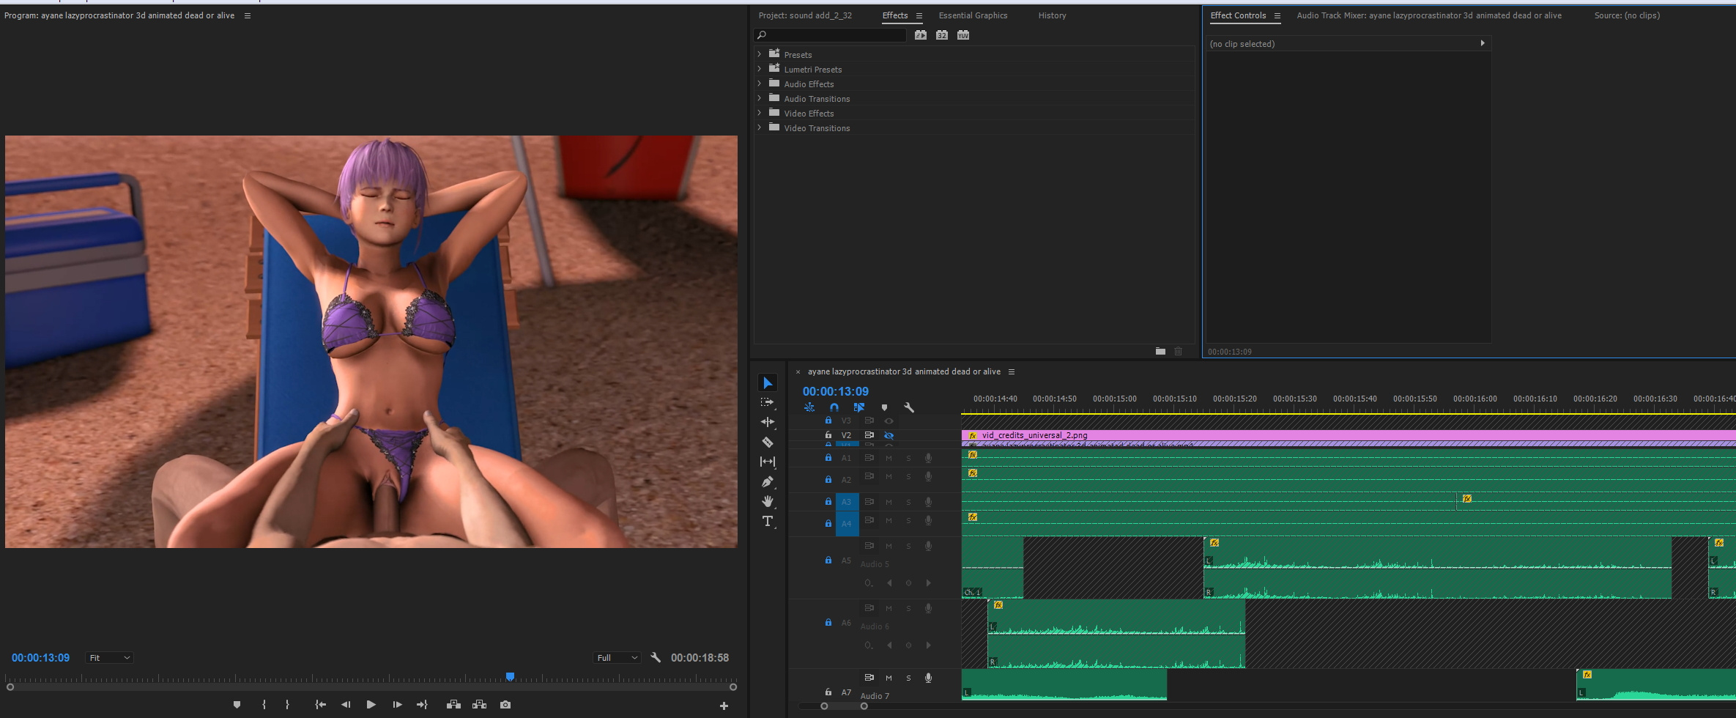1736x718 pixels.
Task: Switch to the Source: (no clips) tab
Action: 1627,15
